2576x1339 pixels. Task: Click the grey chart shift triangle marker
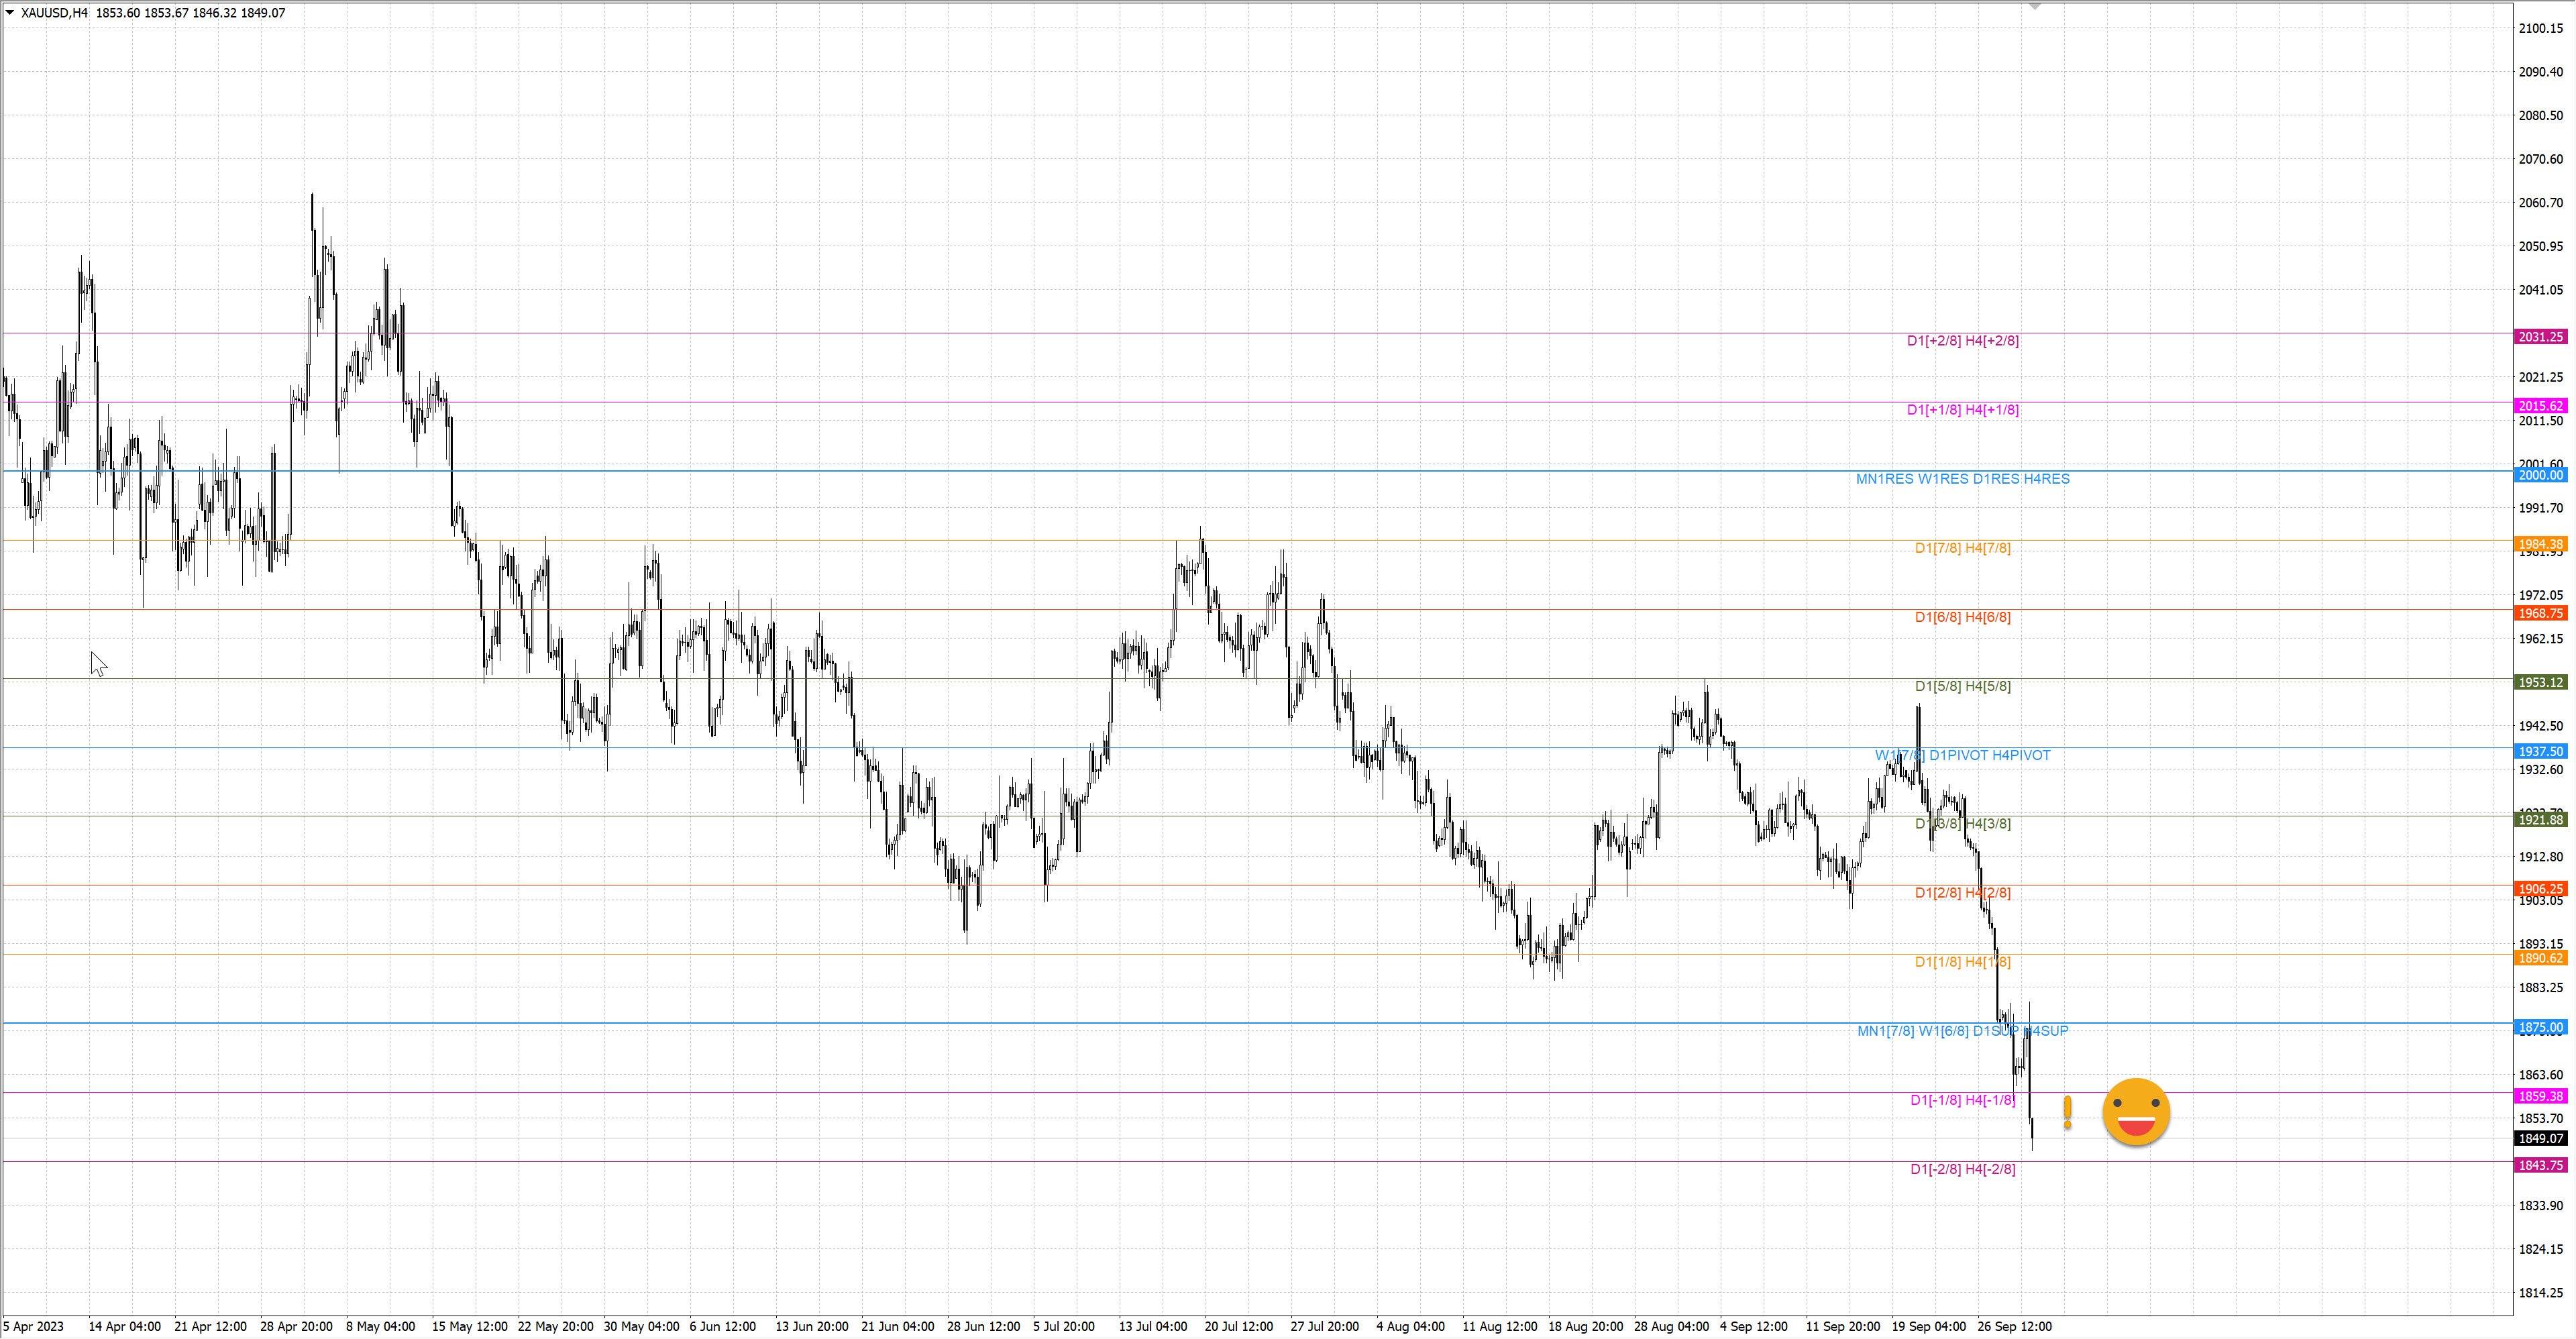click(2034, 6)
